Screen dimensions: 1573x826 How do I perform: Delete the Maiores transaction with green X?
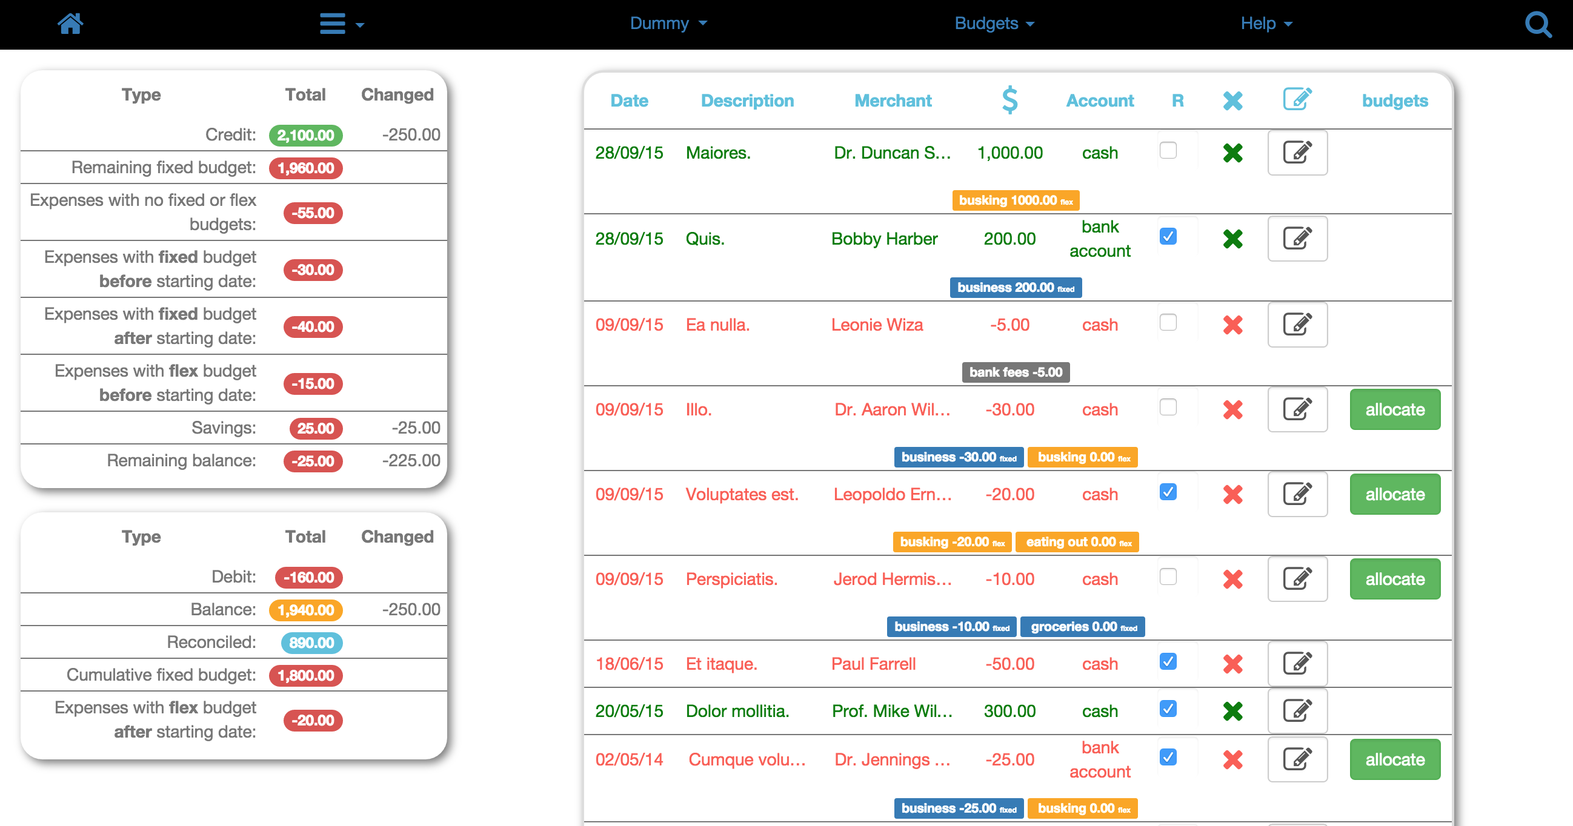coord(1232,153)
